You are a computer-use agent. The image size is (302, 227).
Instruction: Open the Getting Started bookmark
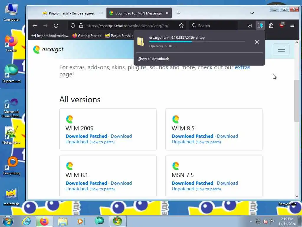(87, 36)
